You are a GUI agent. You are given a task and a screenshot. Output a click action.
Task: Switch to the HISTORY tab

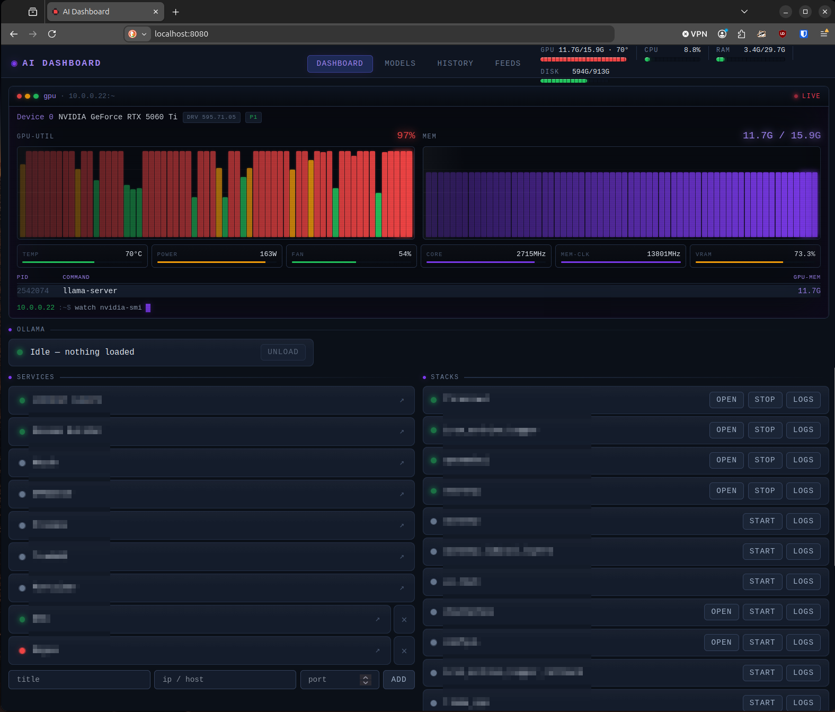(x=455, y=64)
